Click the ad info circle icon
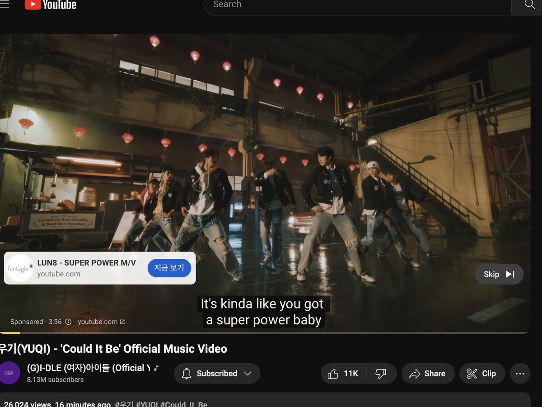The width and height of the screenshot is (542, 407). 68,322
